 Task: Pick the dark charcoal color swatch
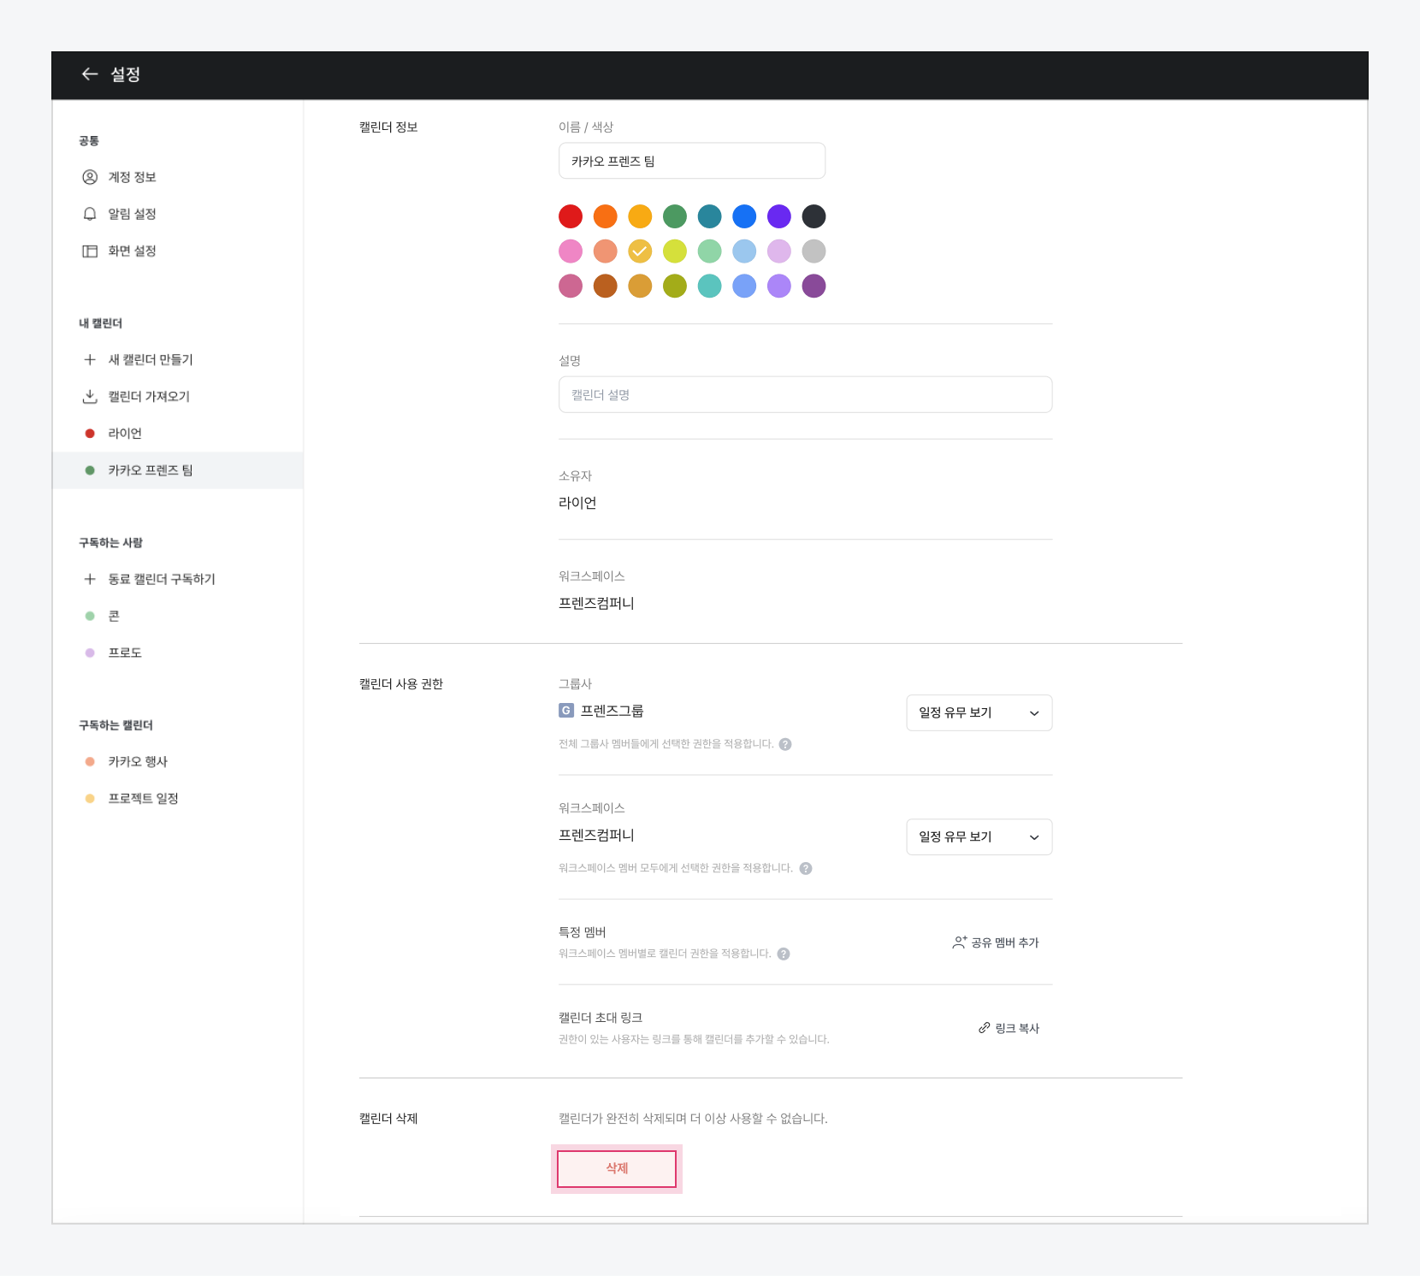pyautogui.click(x=814, y=216)
